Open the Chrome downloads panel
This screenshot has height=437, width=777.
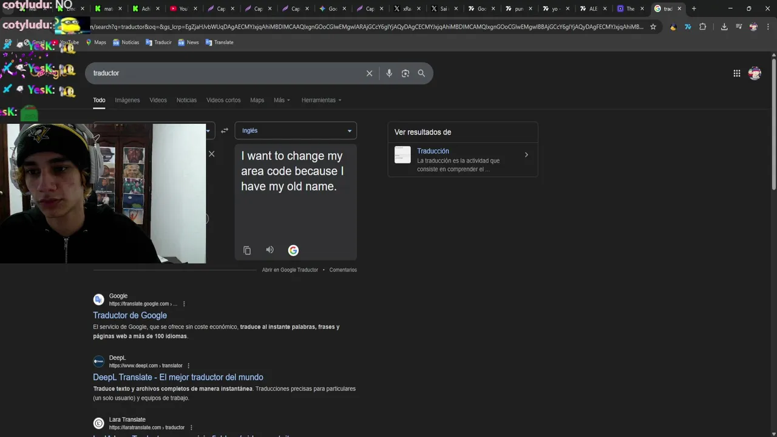pos(724,27)
